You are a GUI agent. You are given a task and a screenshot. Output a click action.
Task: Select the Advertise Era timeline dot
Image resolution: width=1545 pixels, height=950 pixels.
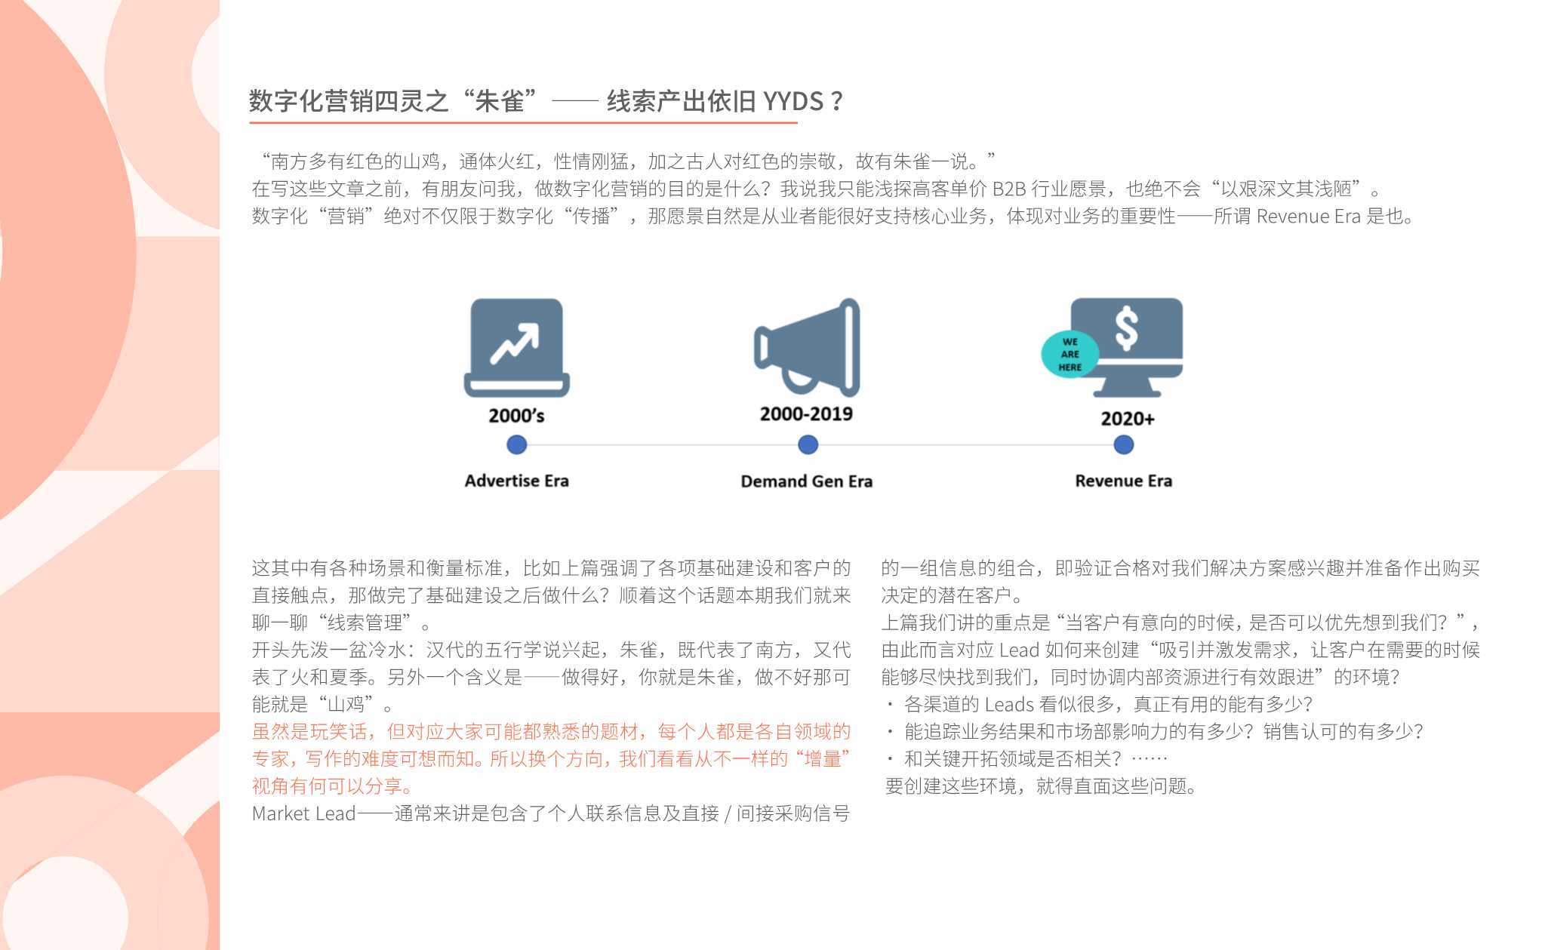point(516,445)
